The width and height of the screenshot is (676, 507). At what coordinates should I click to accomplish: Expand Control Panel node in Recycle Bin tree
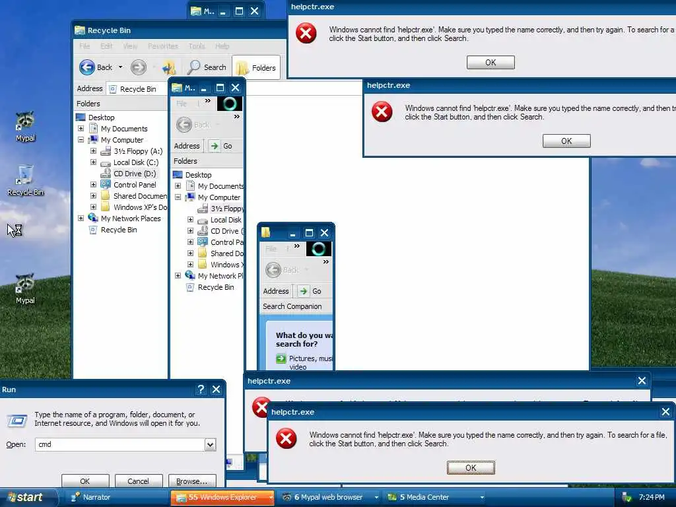click(93, 185)
